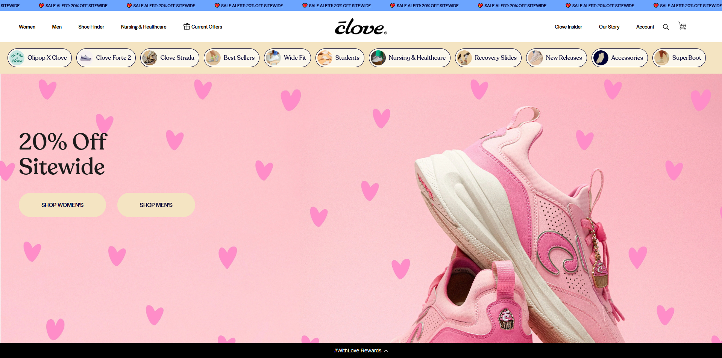Click the SHOP WOMEN'S button

[62, 205]
